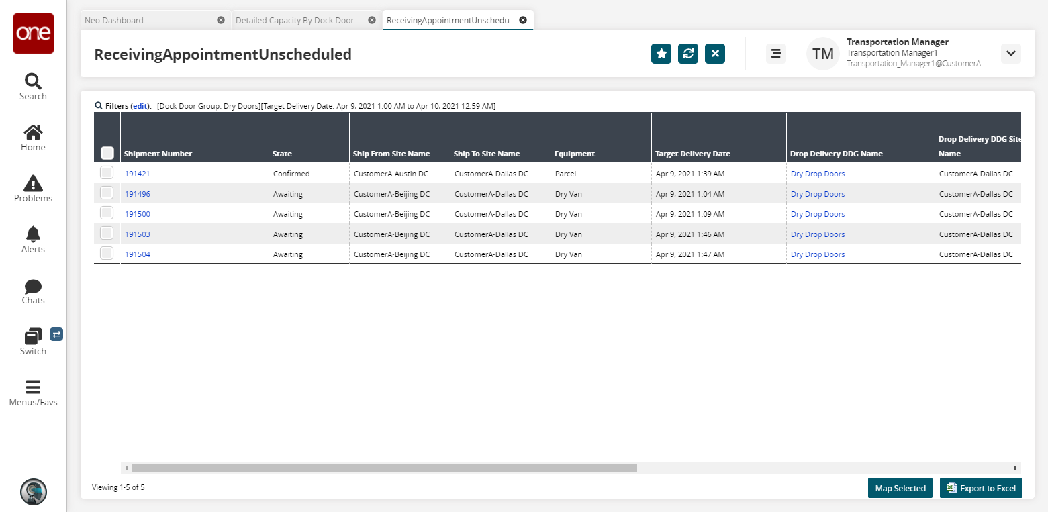Toggle the select-all header checkbox

(107, 153)
